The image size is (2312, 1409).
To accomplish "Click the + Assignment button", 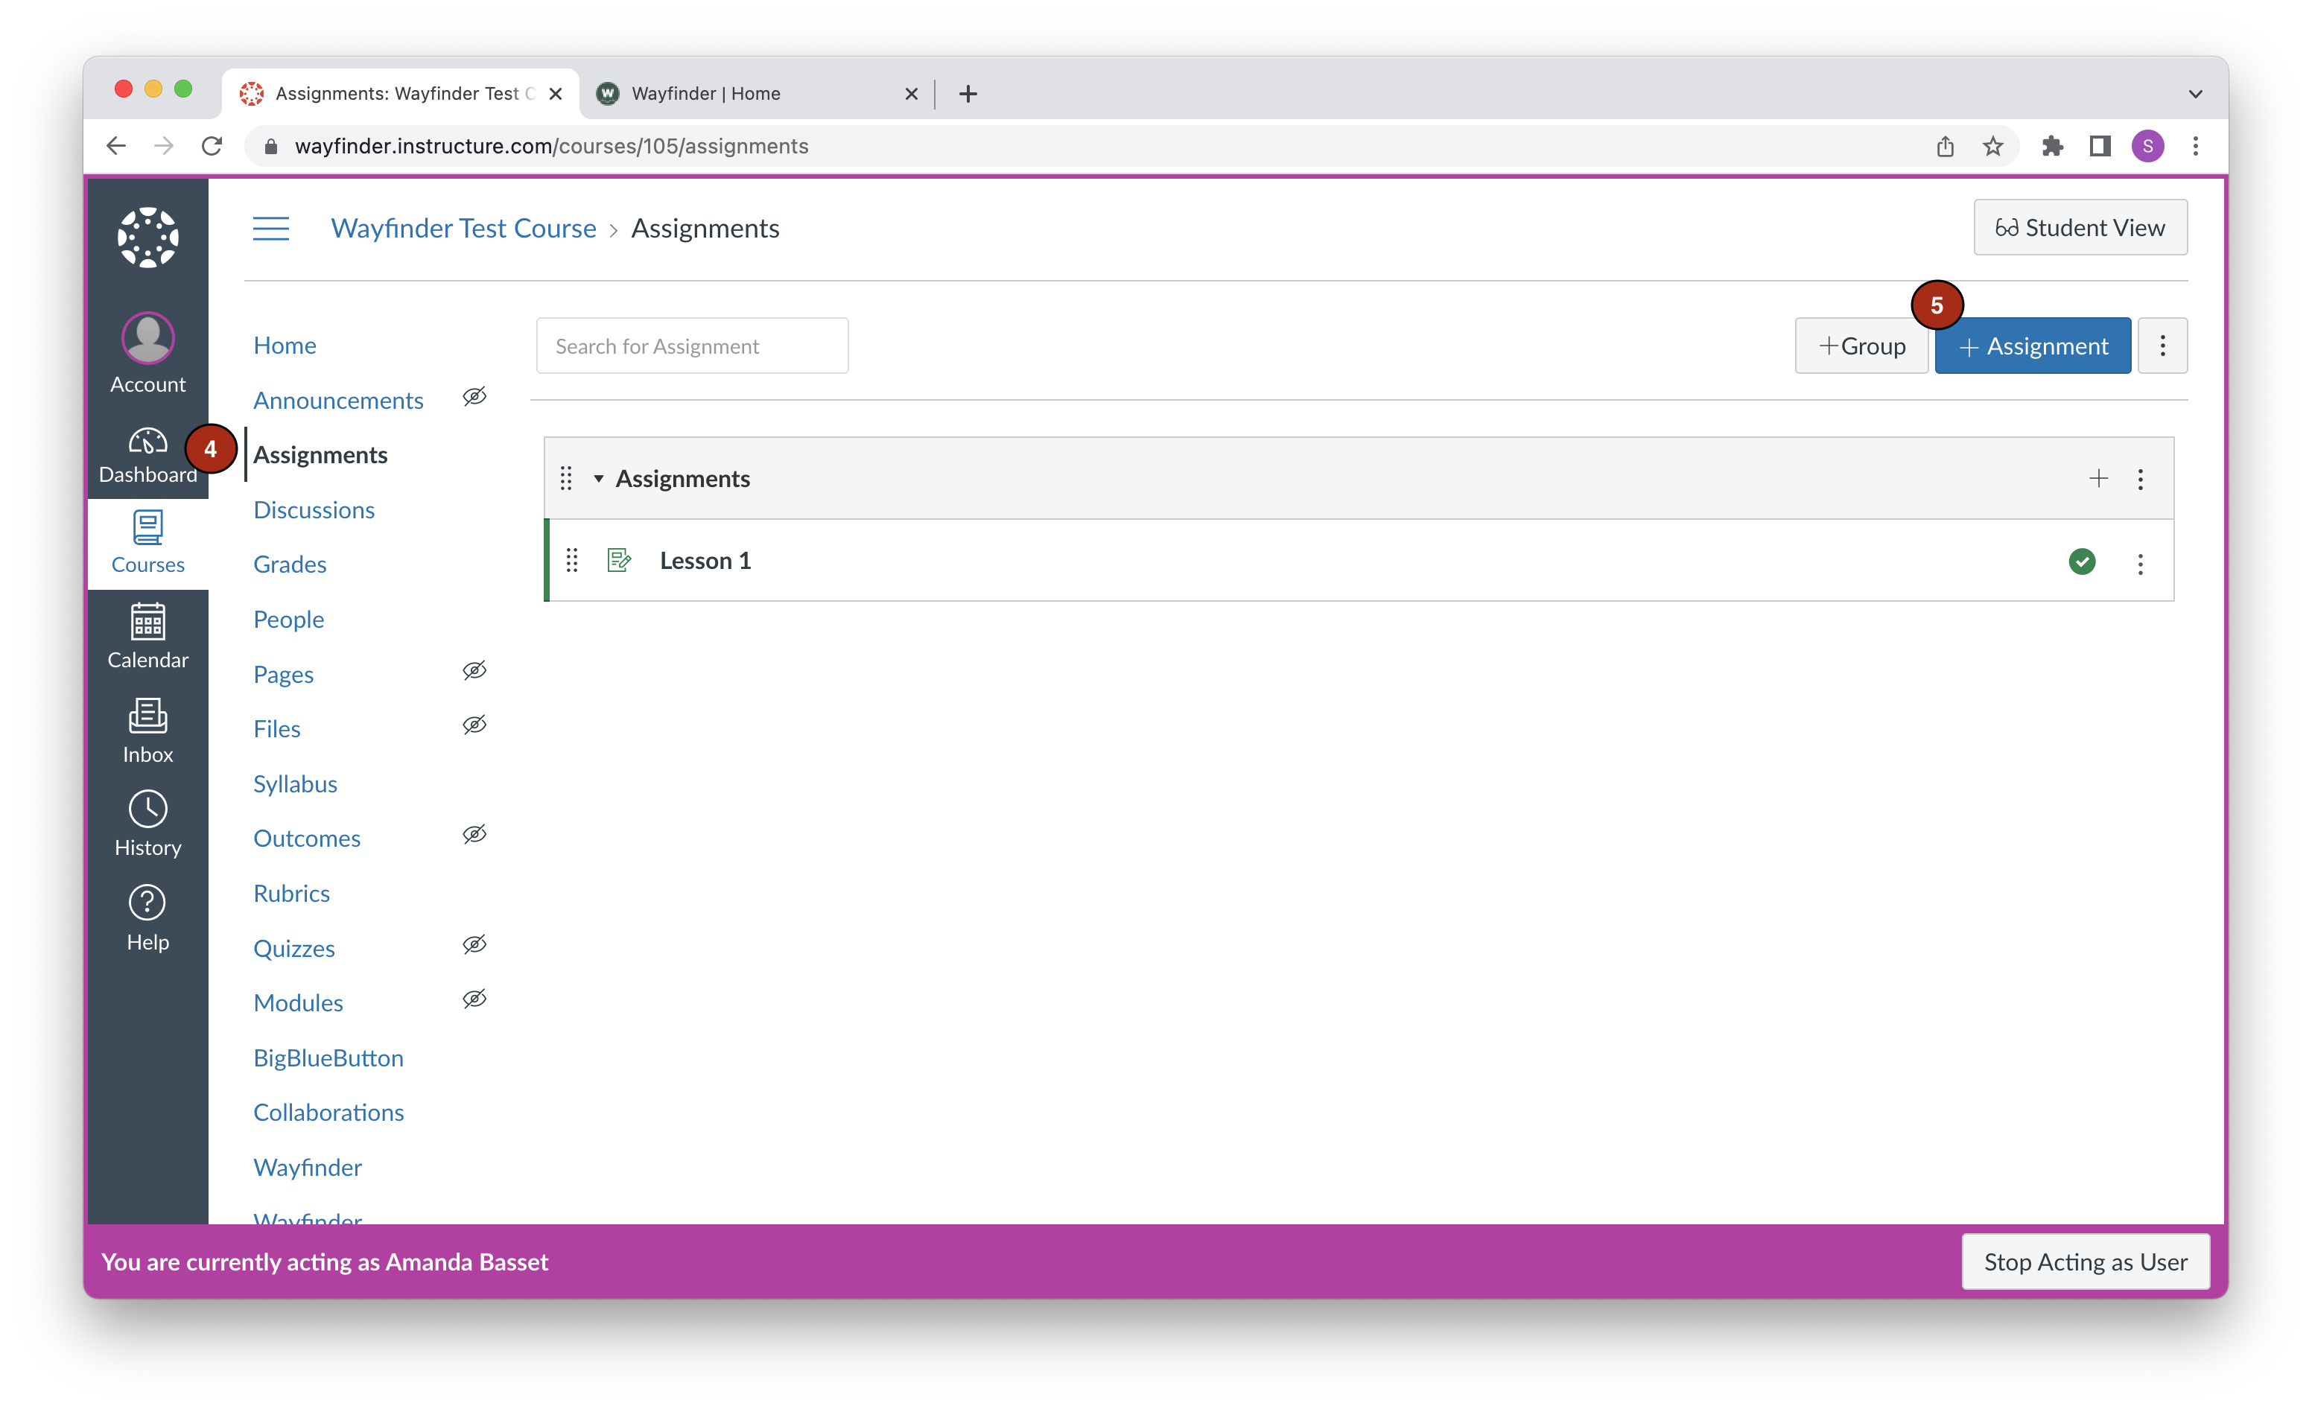I will coord(2033,346).
